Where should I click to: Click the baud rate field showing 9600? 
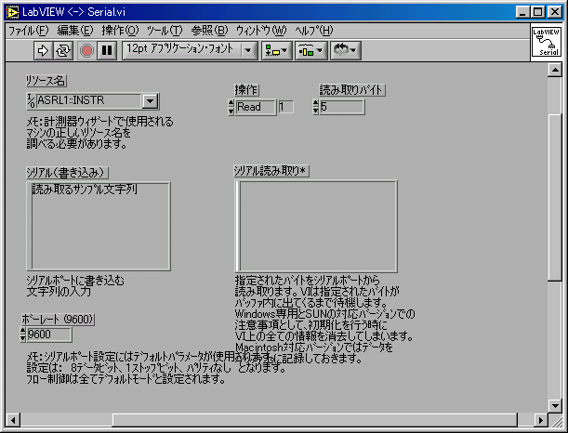click(49, 335)
